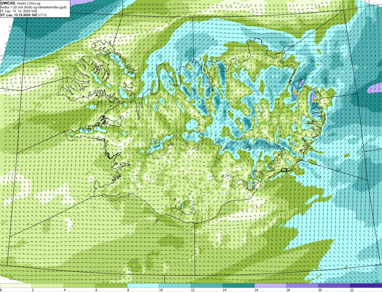Select the title line 'UWC/IG: Vindur (10m) og'
The width and height of the screenshot is (382, 292).
click(20, 3)
